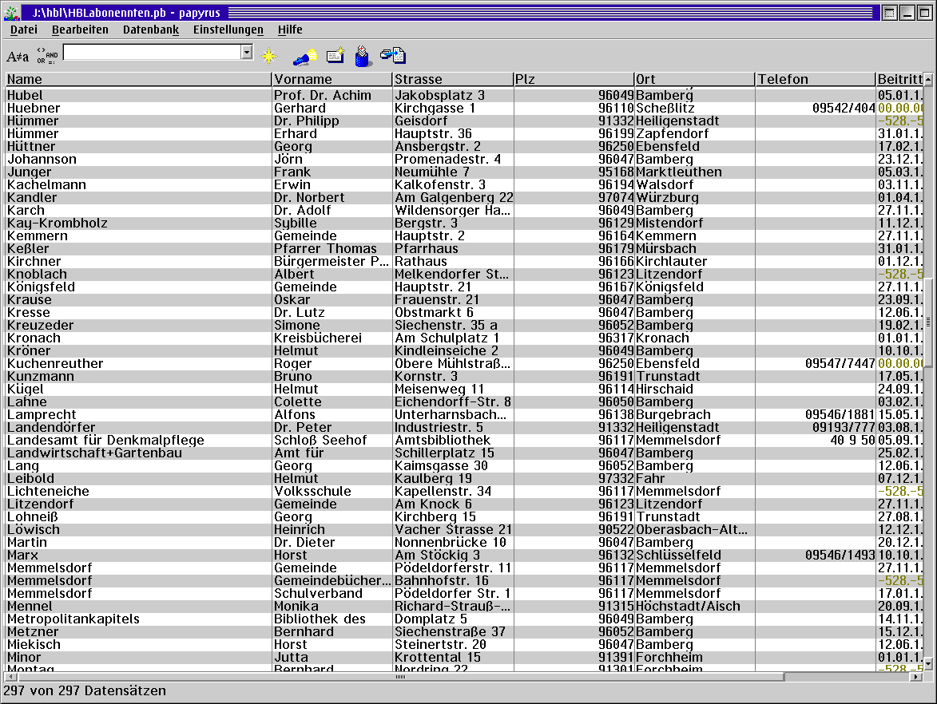Open the Datenbank menu
The width and height of the screenshot is (937, 704).
[x=151, y=30]
